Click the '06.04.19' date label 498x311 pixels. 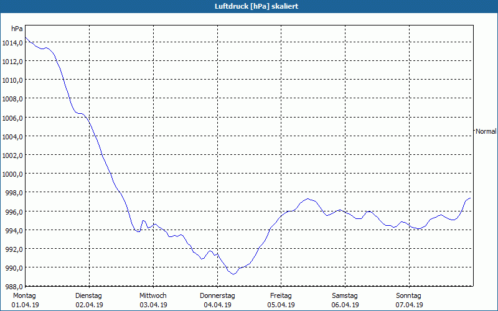click(x=345, y=305)
